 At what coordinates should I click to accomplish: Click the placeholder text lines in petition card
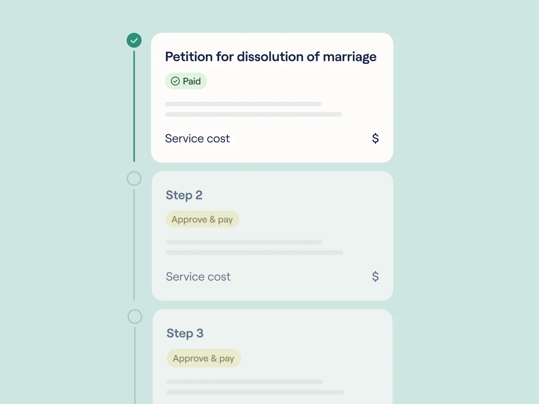click(x=253, y=109)
